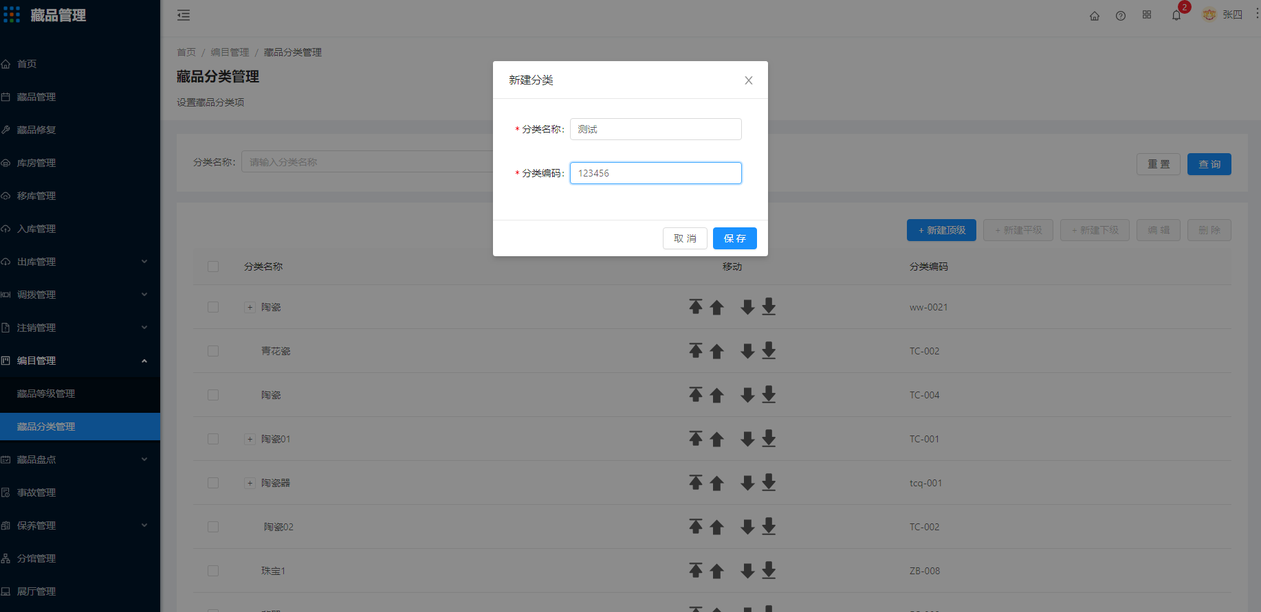Expand the 陶瓷 ww-0021 tree node

click(x=250, y=307)
